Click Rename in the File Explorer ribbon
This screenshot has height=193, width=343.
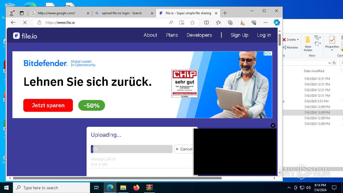click(290, 47)
